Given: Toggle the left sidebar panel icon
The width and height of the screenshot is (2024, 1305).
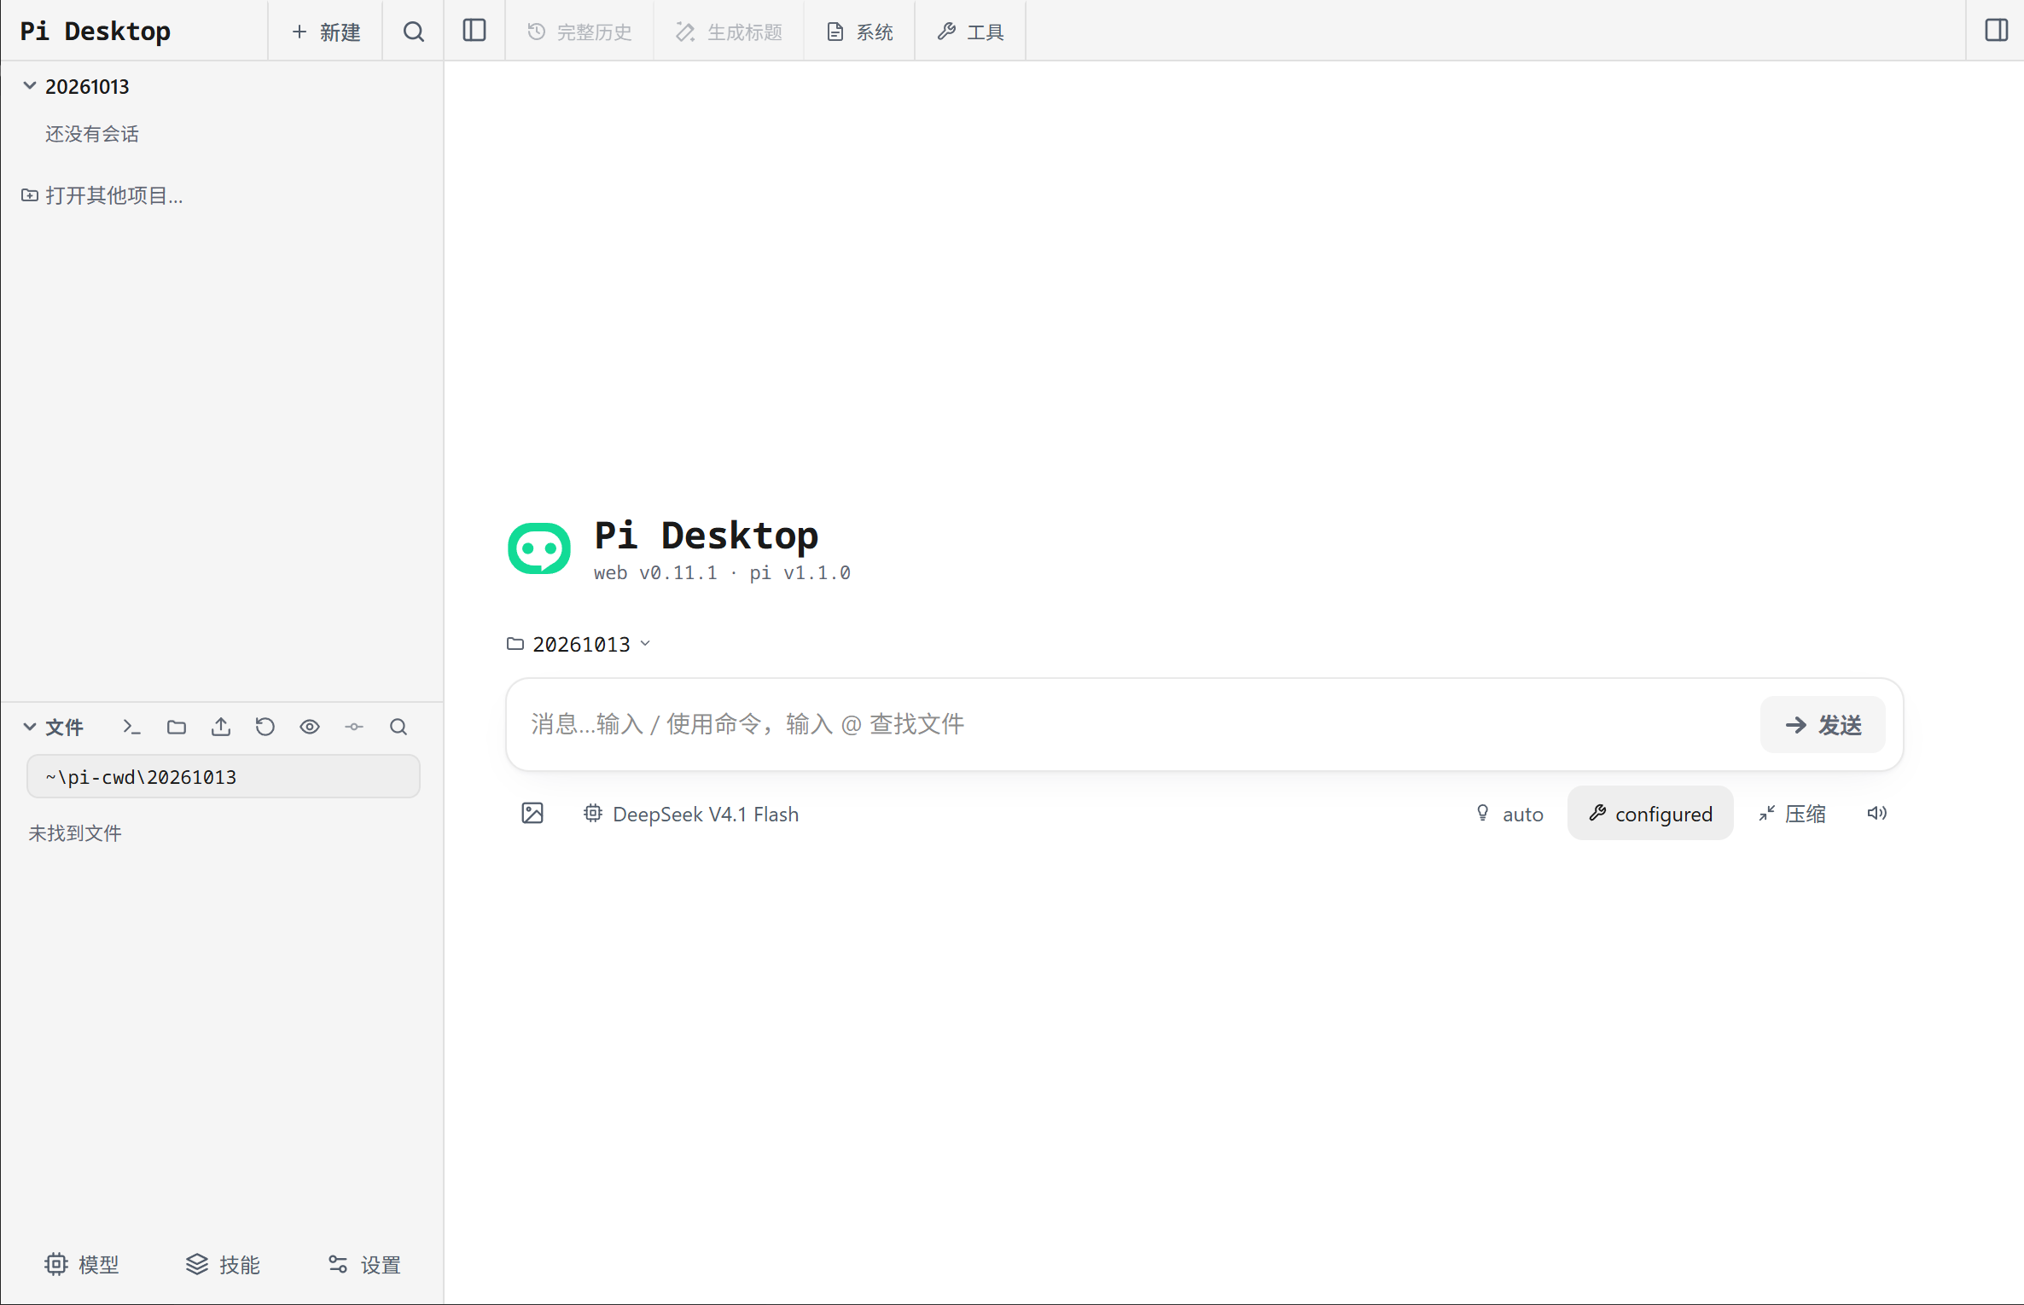Looking at the screenshot, I should click(x=474, y=31).
